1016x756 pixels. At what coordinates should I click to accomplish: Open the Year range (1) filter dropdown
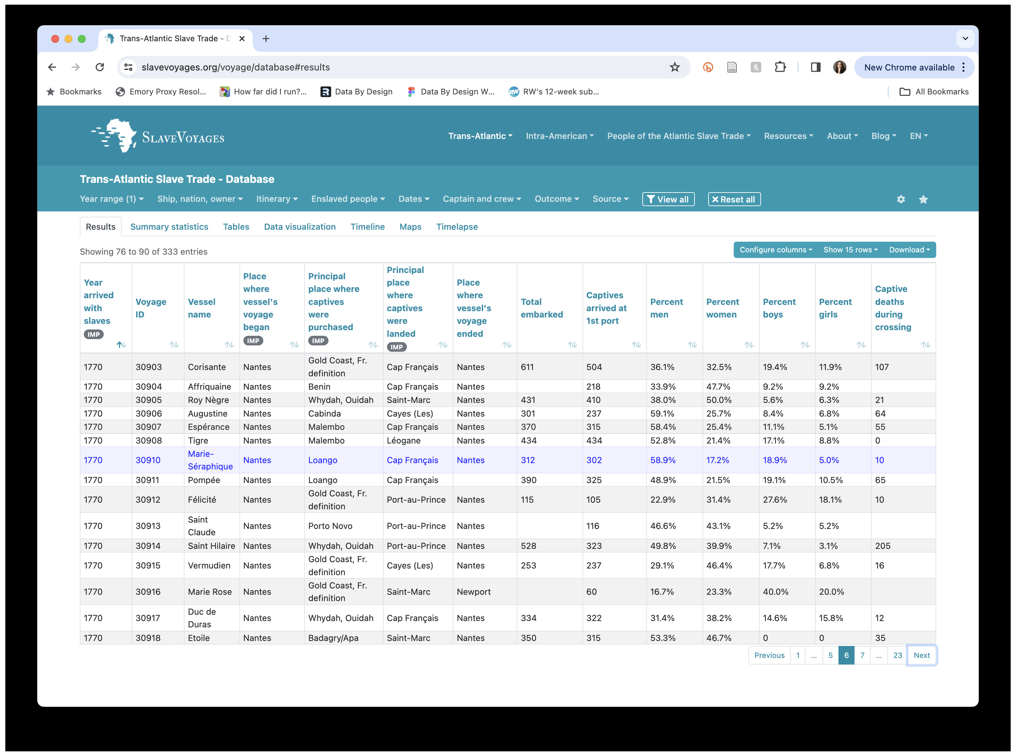(112, 198)
